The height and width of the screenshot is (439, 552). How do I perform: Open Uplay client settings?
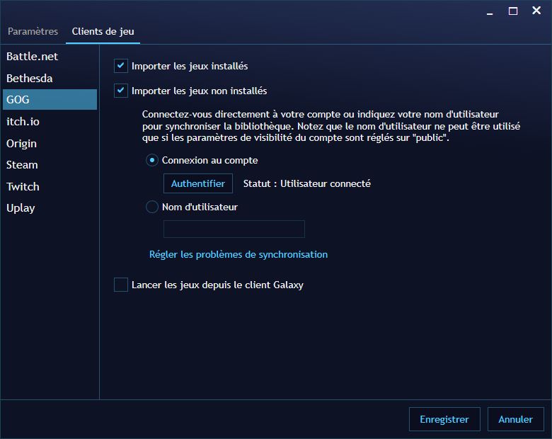[x=50, y=208]
